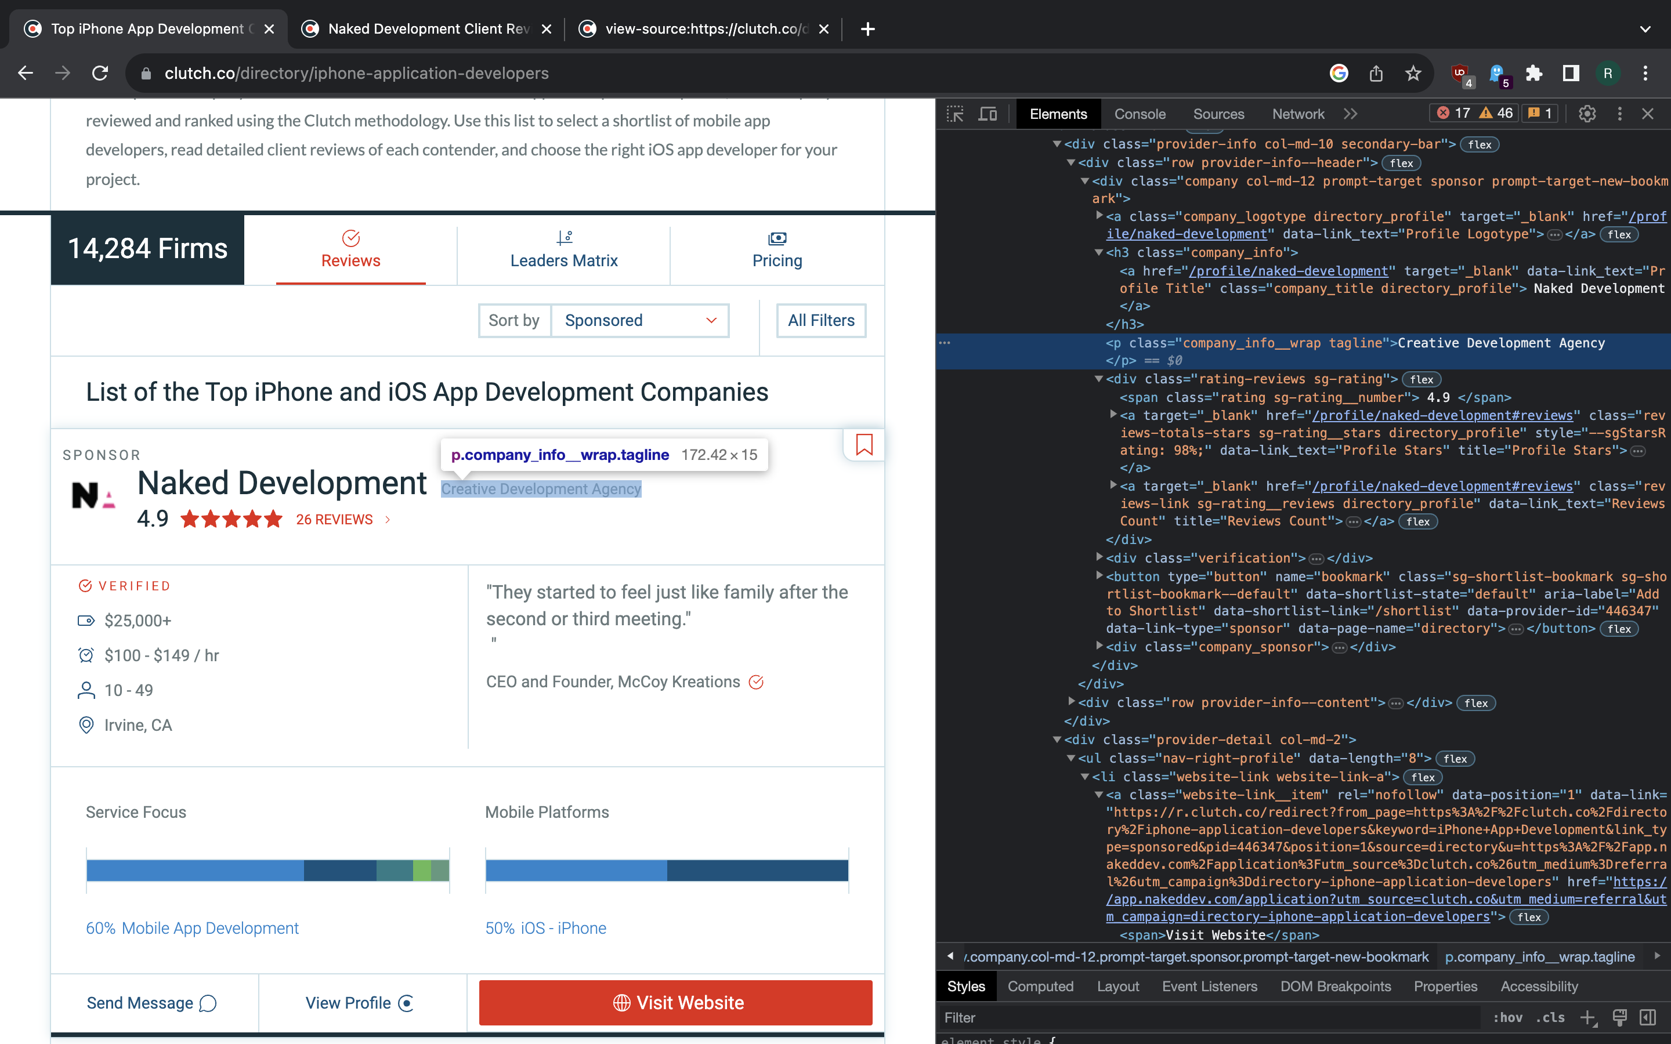Open the uBlock Origin extension icon
The image size is (1671, 1044).
[1461, 75]
